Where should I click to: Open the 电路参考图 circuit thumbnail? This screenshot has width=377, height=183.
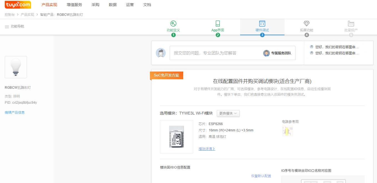pyautogui.click(x=287, y=131)
